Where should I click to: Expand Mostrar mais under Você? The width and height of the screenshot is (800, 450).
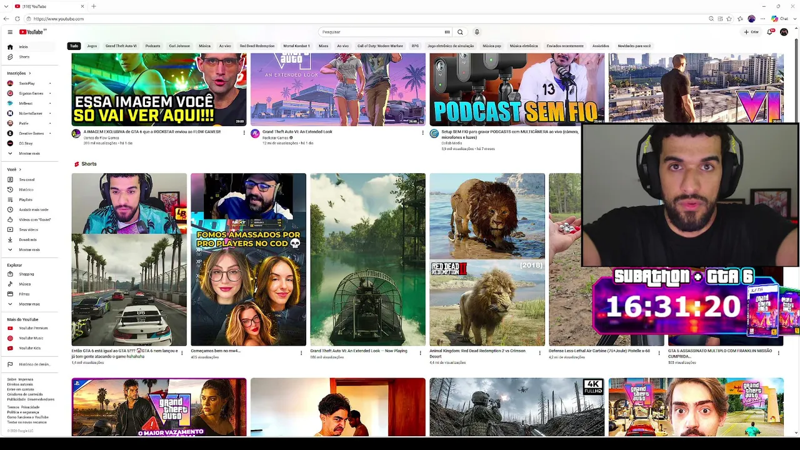click(29, 249)
